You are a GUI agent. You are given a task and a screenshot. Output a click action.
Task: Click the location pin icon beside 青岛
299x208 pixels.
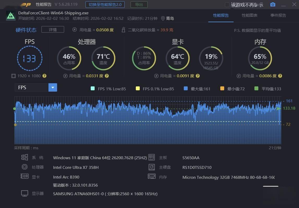coord(163,18)
